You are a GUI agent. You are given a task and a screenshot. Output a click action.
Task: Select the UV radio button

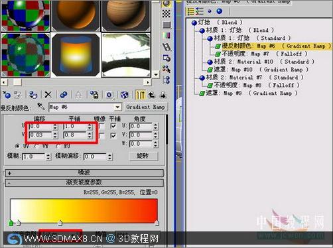click(17, 146)
